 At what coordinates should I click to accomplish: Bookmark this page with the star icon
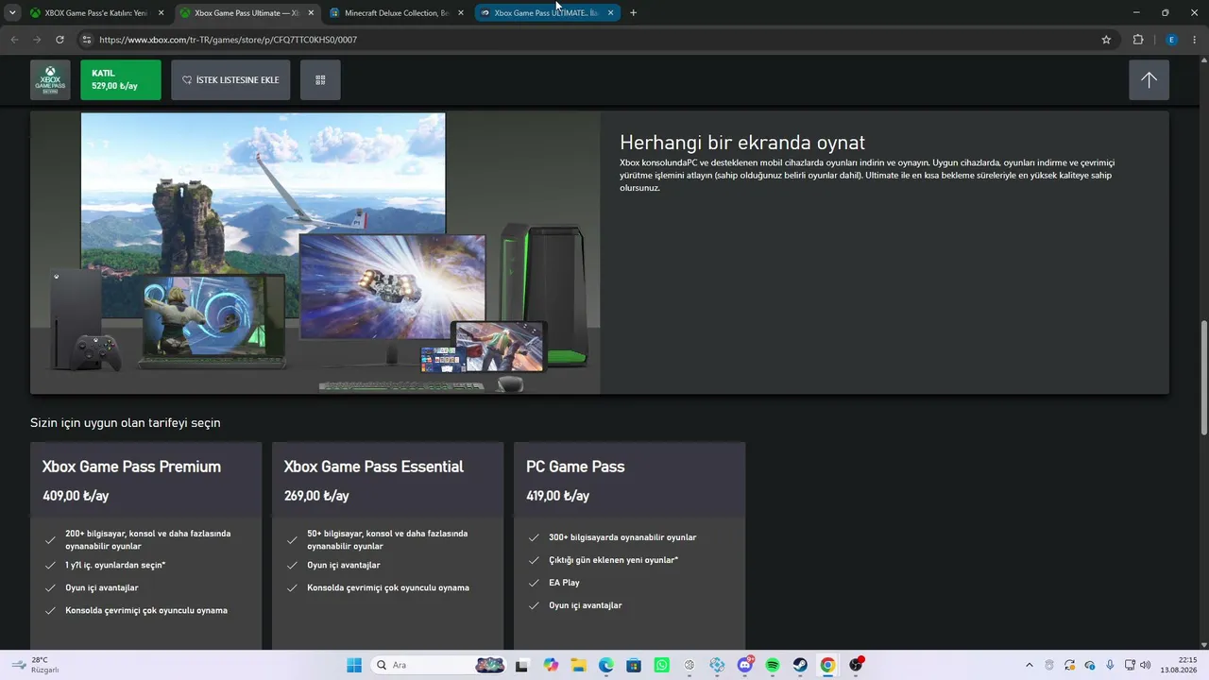[1106, 40]
